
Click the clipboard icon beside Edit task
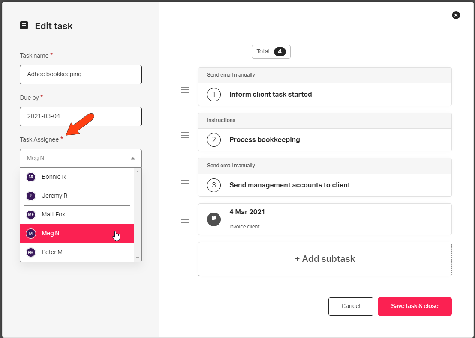coord(24,25)
